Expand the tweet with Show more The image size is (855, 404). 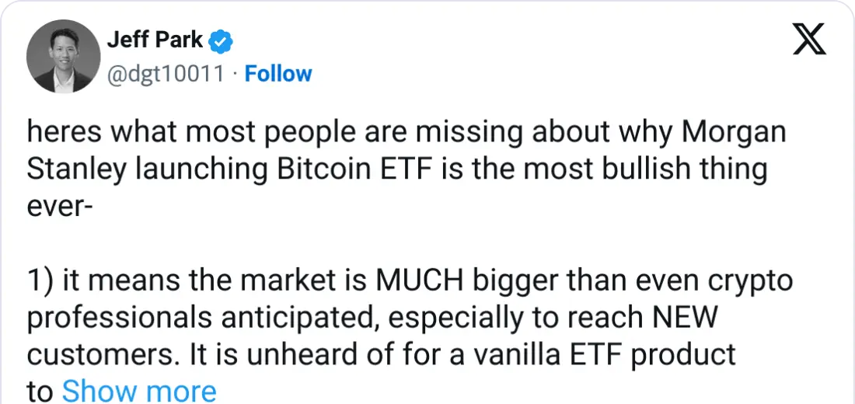pos(139,391)
